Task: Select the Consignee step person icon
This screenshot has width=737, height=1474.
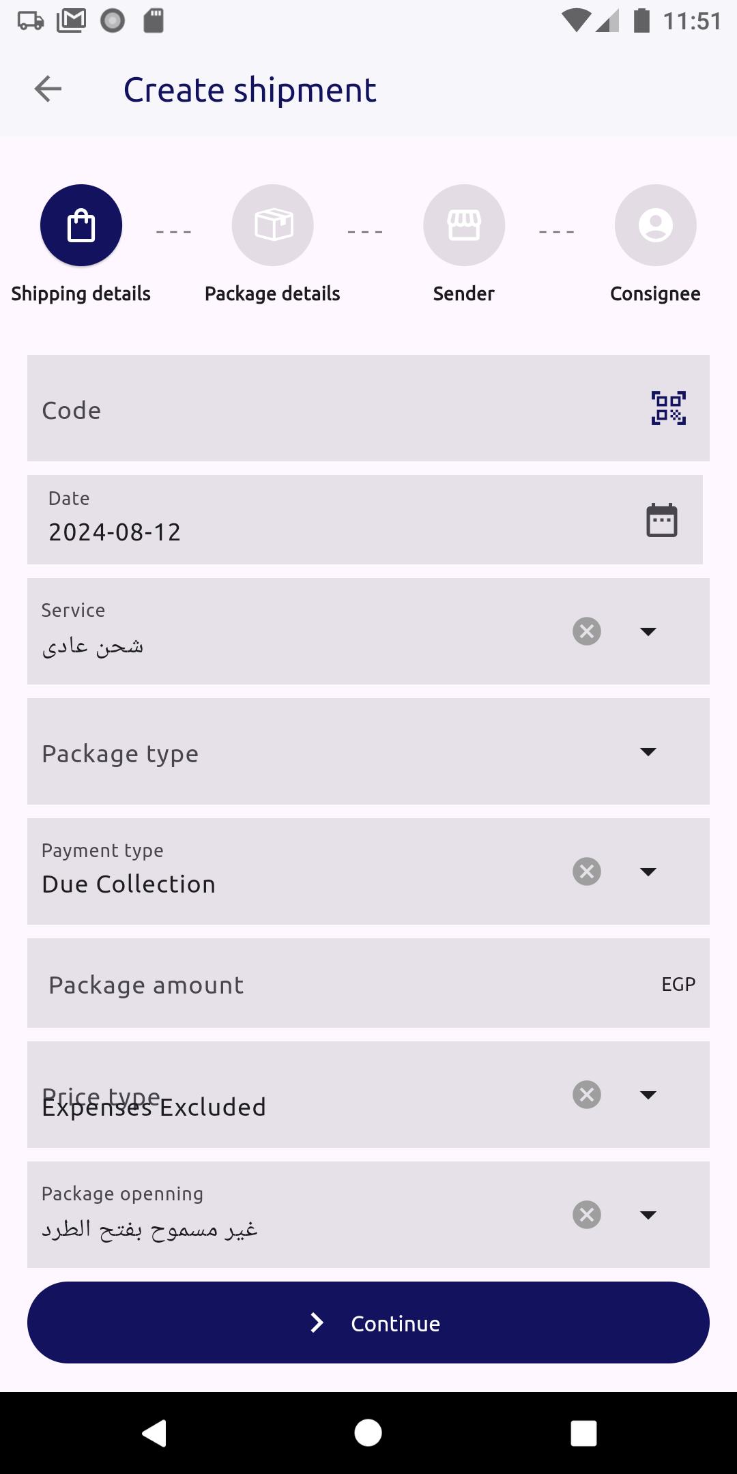Action: (656, 225)
